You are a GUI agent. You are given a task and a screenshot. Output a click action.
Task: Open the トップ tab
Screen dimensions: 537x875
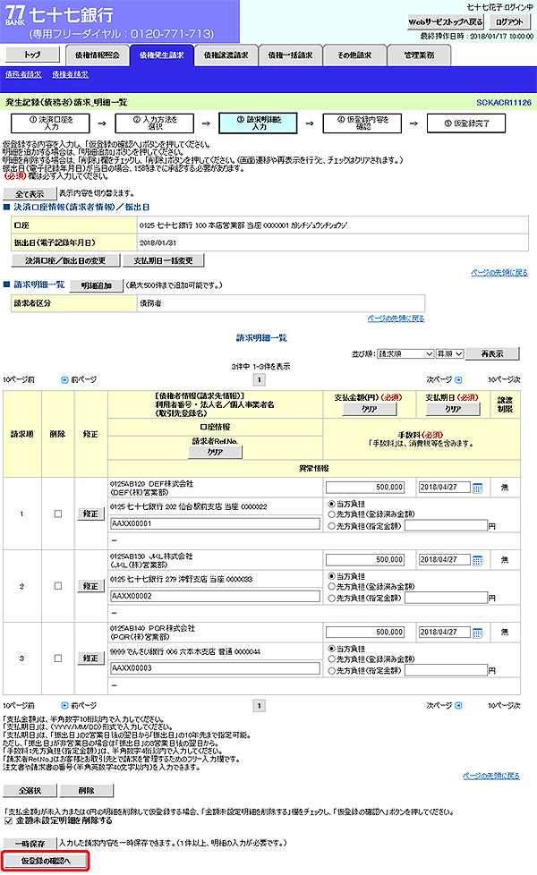pos(32,55)
